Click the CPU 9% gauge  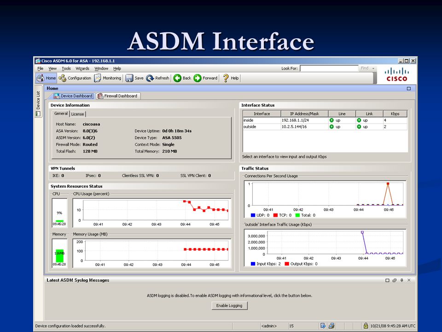59,213
